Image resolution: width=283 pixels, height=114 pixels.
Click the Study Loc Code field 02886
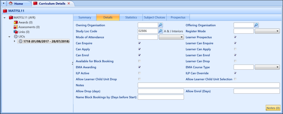coord(148,31)
